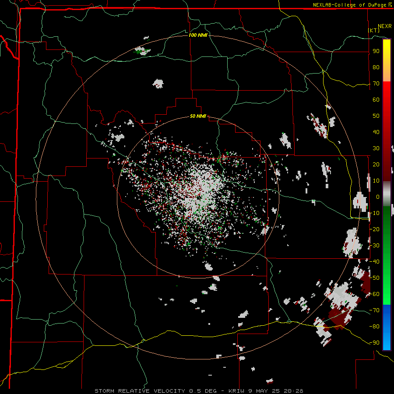Image resolution: width=394 pixels, height=394 pixels.
Task: Select the positive 90 knot scale label
Action: [x=376, y=51]
